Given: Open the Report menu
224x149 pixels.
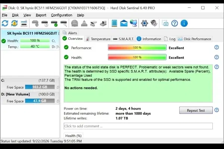Looking at the screenshot, I should [41, 15].
